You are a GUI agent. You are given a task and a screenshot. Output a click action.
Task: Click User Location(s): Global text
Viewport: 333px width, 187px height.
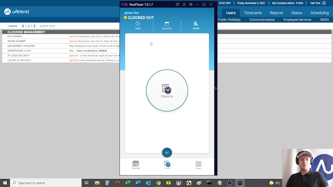tap(92, 51)
